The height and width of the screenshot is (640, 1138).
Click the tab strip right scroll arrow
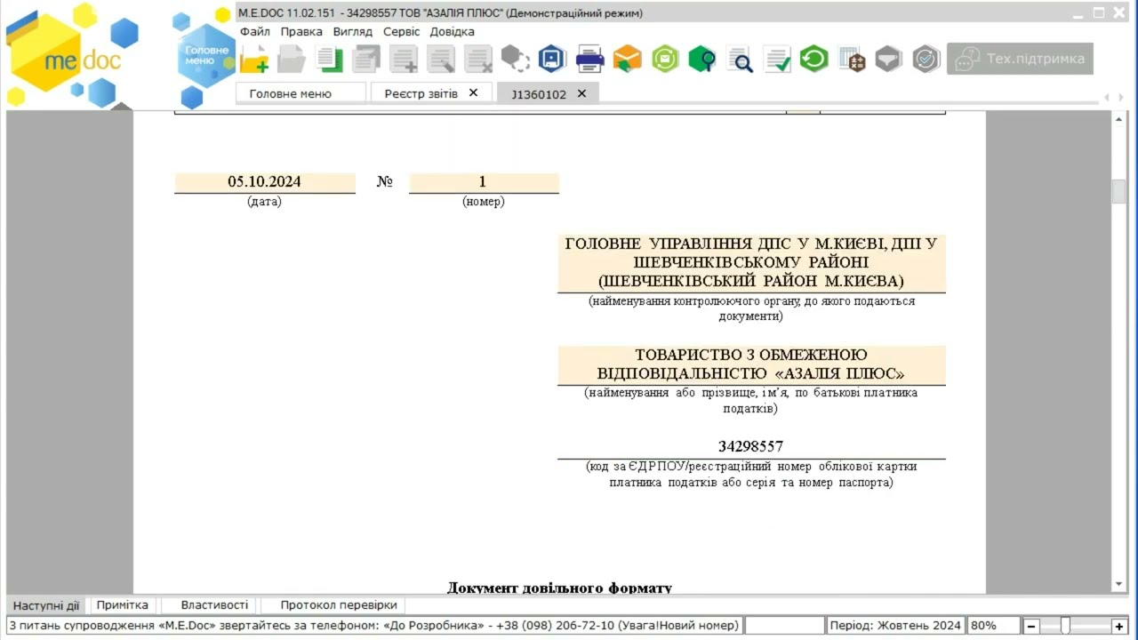pos(1121,97)
